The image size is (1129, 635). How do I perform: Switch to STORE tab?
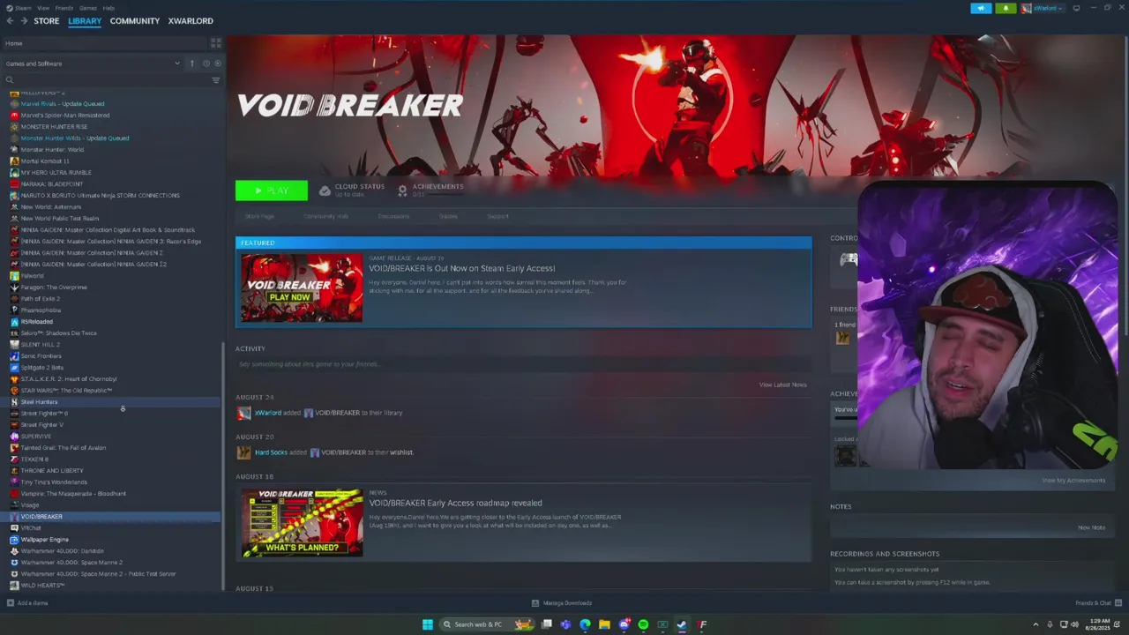(x=47, y=20)
